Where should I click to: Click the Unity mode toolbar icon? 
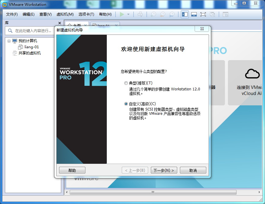[212, 14]
